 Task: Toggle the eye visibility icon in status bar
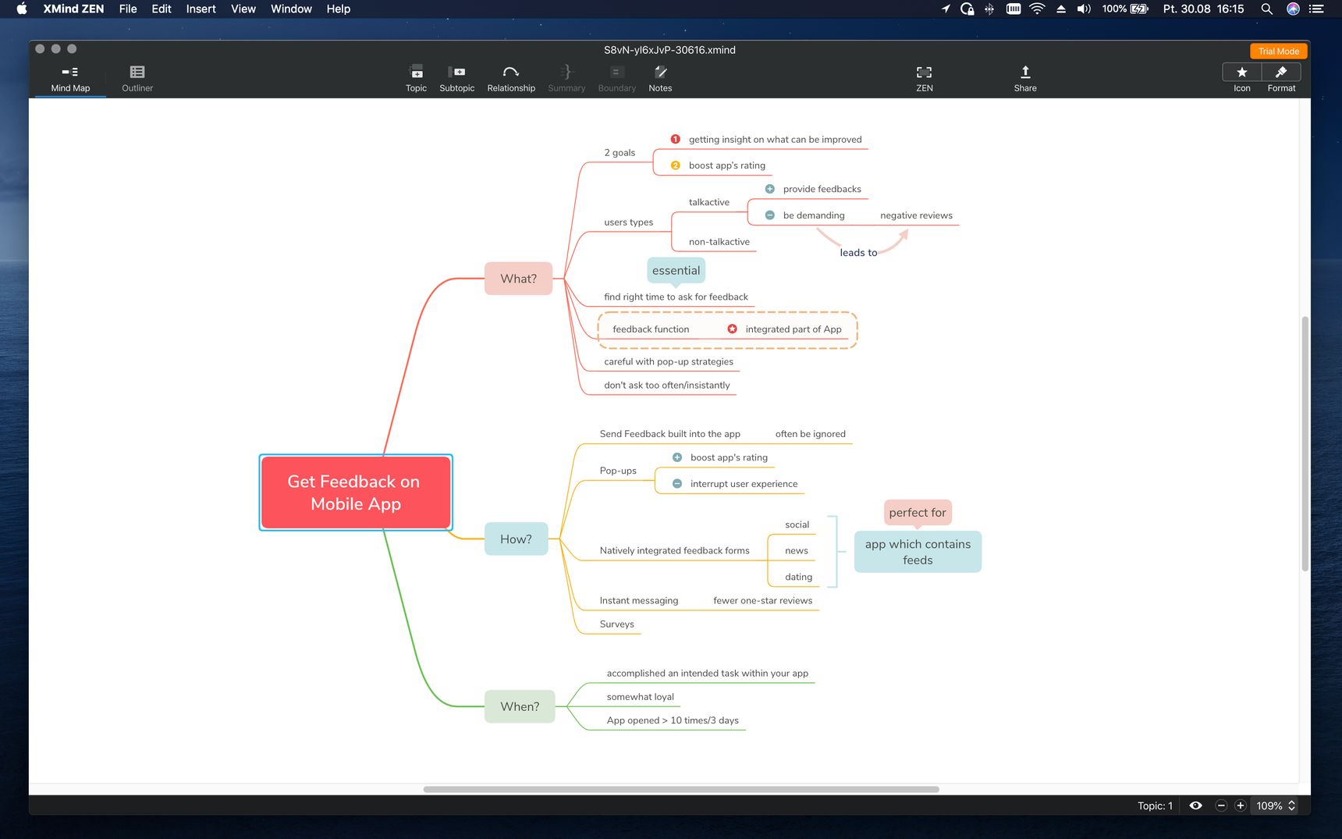[x=1195, y=805]
